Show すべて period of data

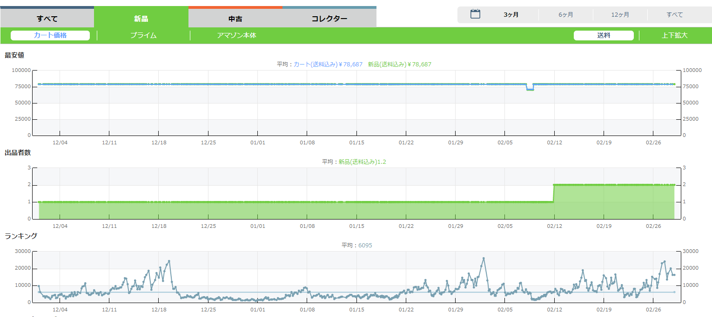(674, 15)
